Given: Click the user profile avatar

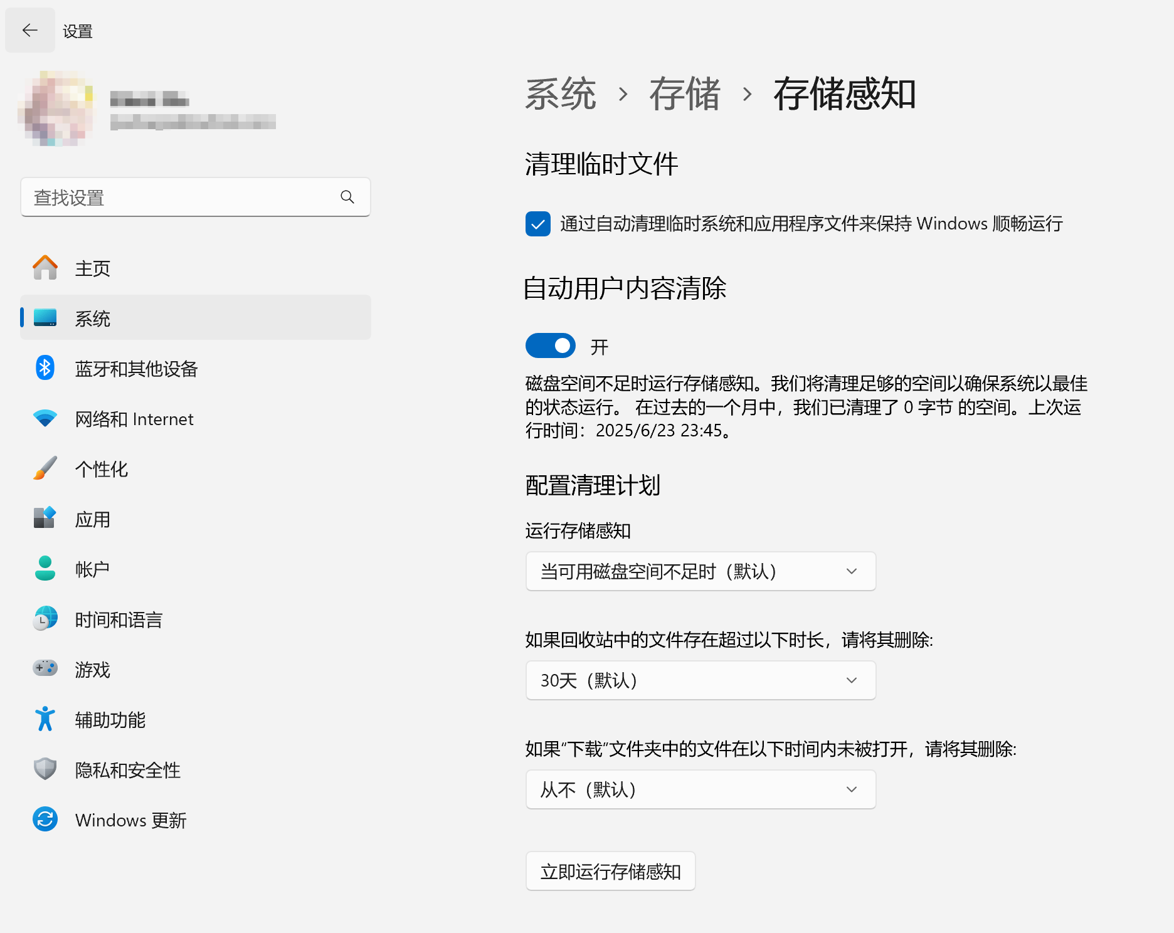Looking at the screenshot, I should point(58,108).
